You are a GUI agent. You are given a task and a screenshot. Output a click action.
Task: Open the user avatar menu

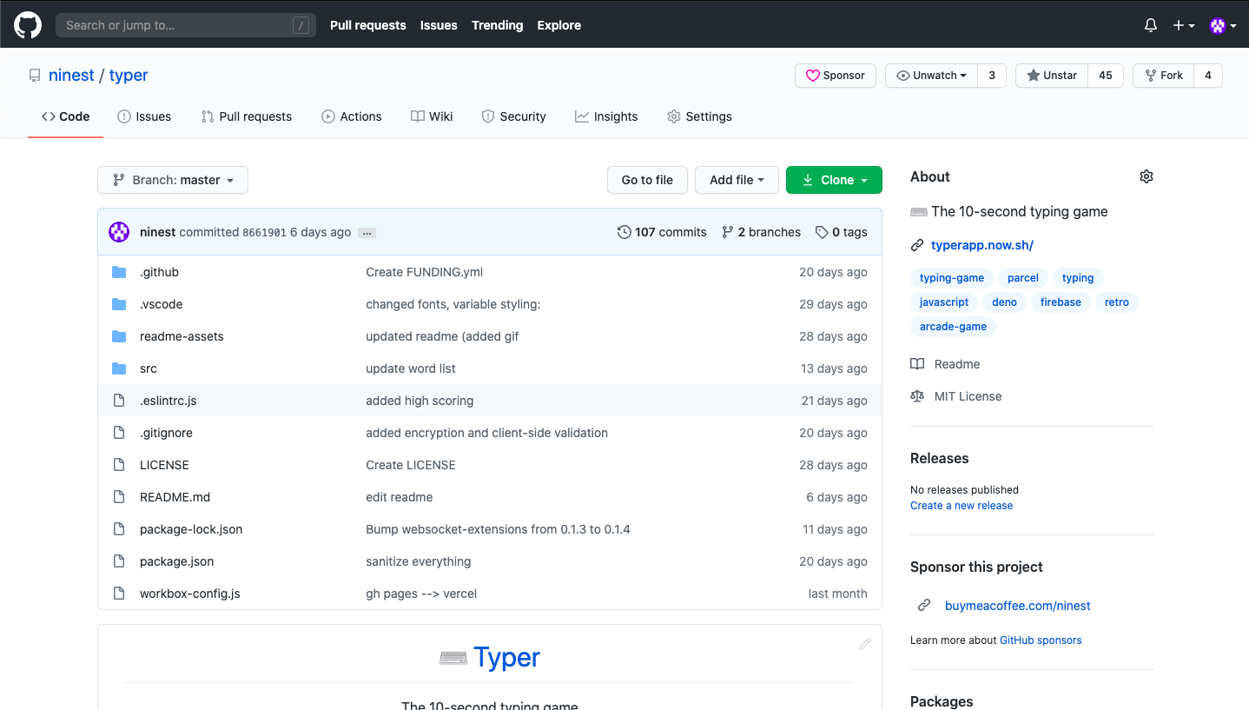[x=1223, y=25]
